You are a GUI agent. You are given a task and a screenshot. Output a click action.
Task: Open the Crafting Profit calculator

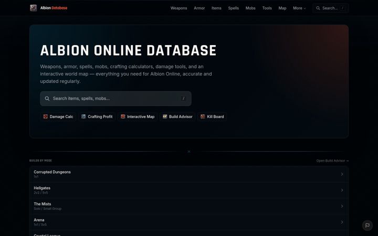97,116
